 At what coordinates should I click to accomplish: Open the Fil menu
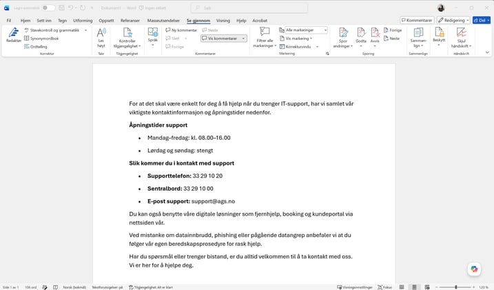click(x=9, y=21)
